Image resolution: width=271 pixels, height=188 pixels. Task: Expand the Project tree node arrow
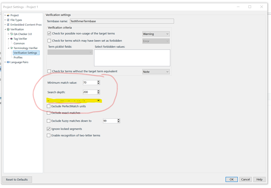coord(5,15)
